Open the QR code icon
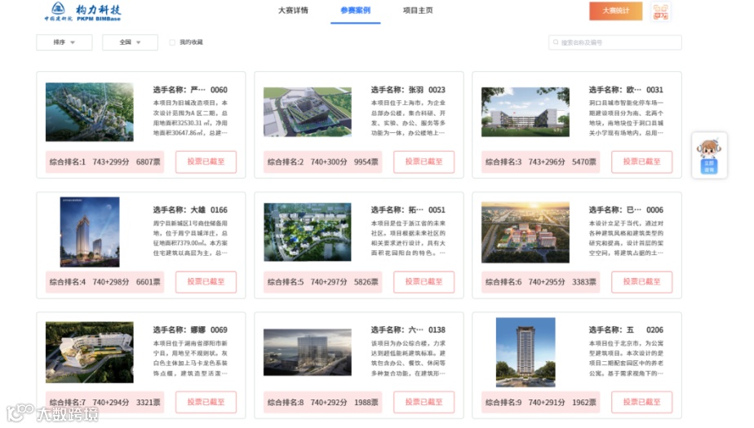Image resolution: width=754 pixels, height=428 pixels. (661, 11)
